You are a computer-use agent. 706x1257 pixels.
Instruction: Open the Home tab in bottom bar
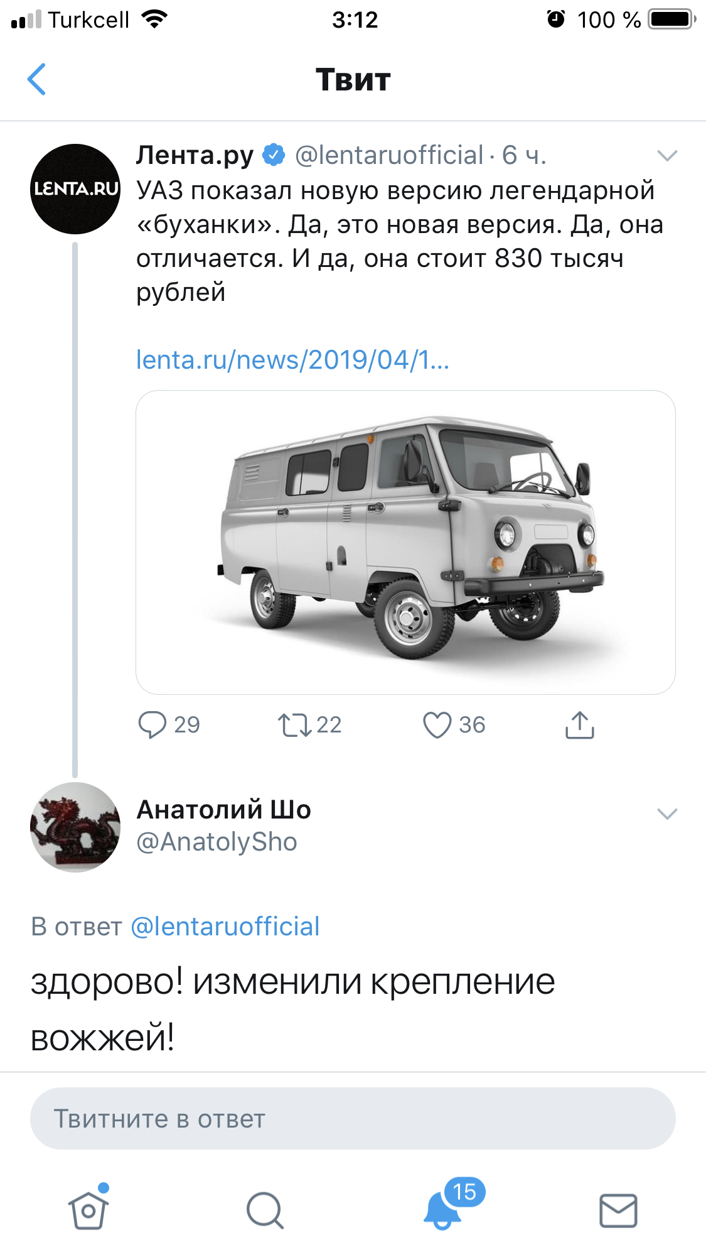click(x=88, y=1210)
